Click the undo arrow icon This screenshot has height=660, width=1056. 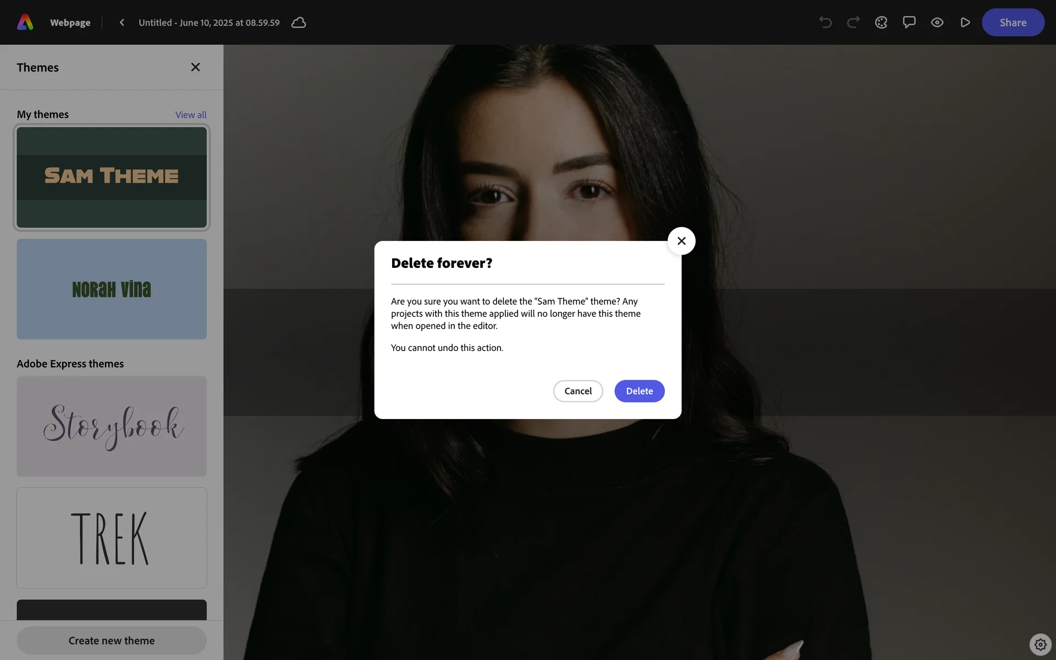[825, 23]
